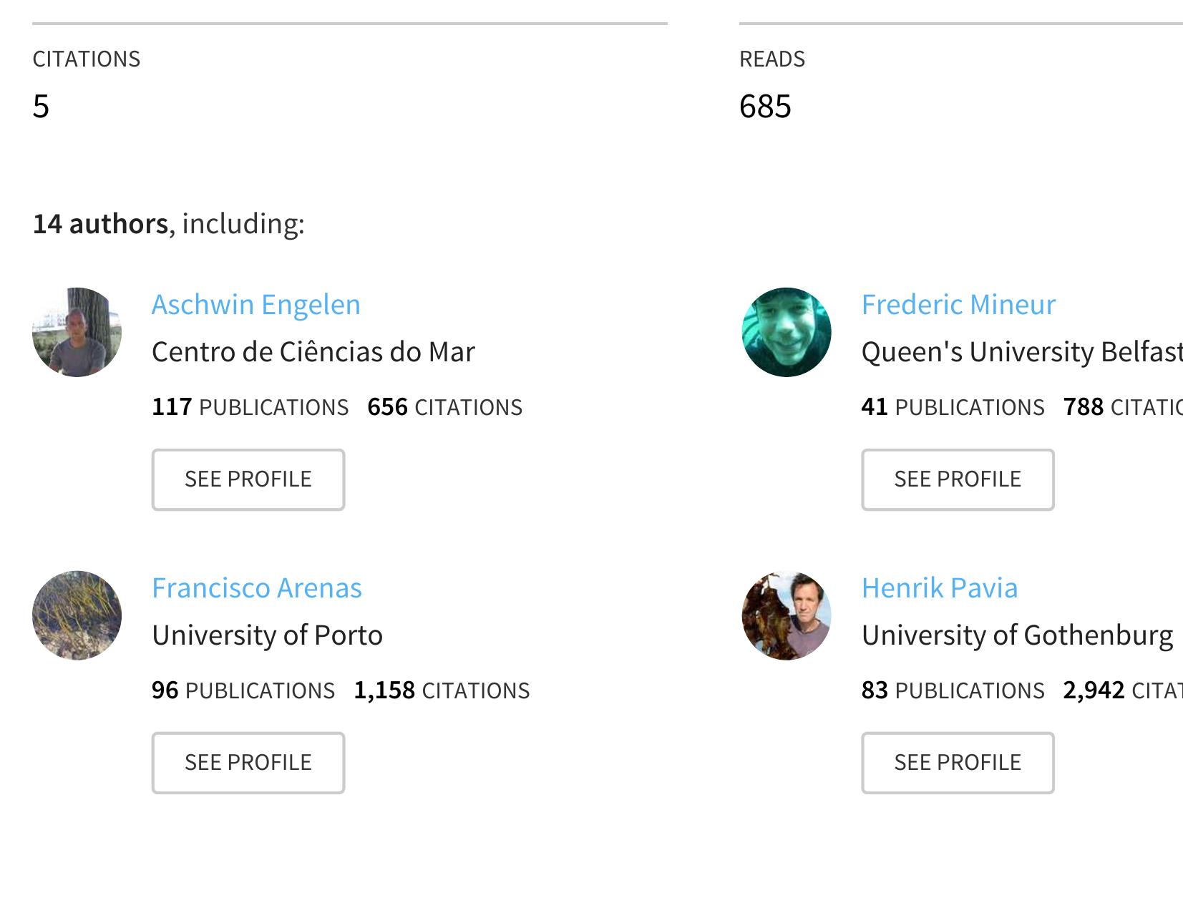Click the 117 Publications count
Viewport: 1183px width, 913px height.
250,407
